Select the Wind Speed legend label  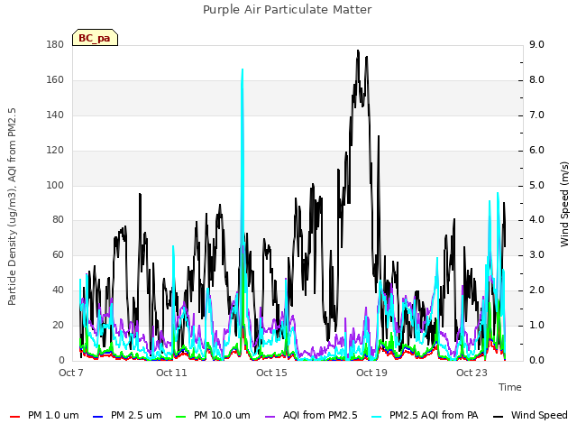click(x=539, y=415)
